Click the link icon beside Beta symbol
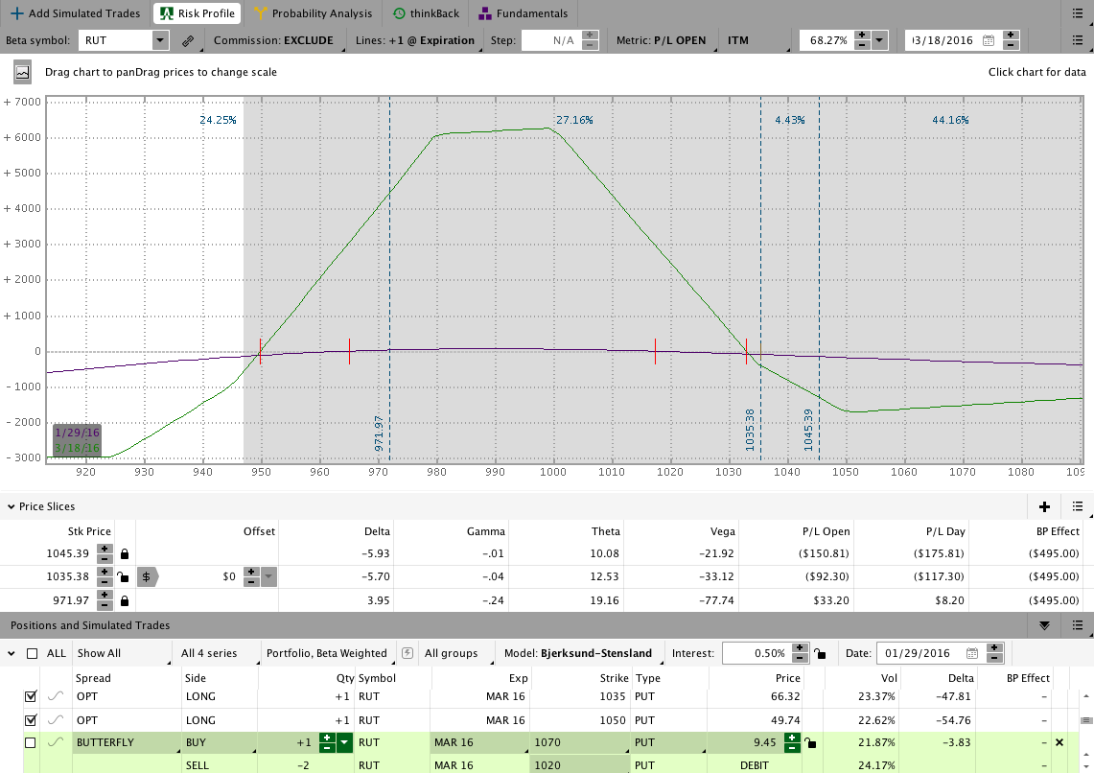The width and height of the screenshot is (1094, 773). [x=188, y=41]
